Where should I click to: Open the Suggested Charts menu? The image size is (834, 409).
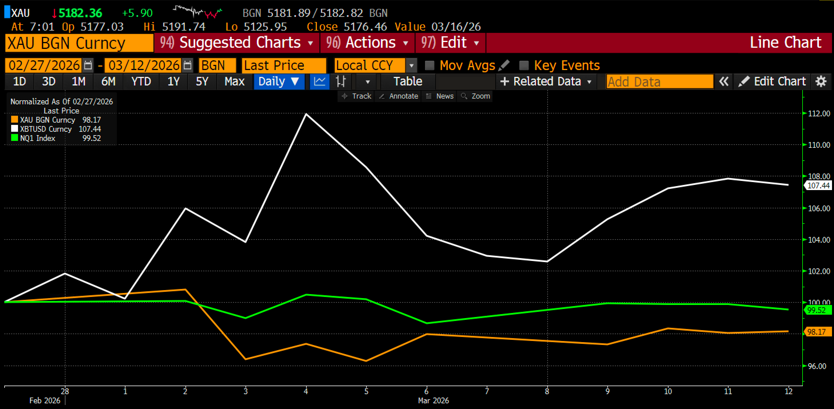(x=237, y=43)
